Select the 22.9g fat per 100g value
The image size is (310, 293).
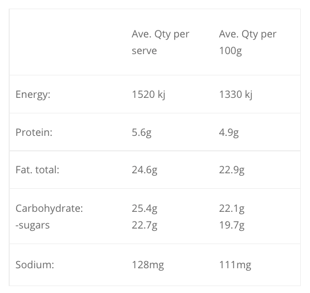coord(232,170)
